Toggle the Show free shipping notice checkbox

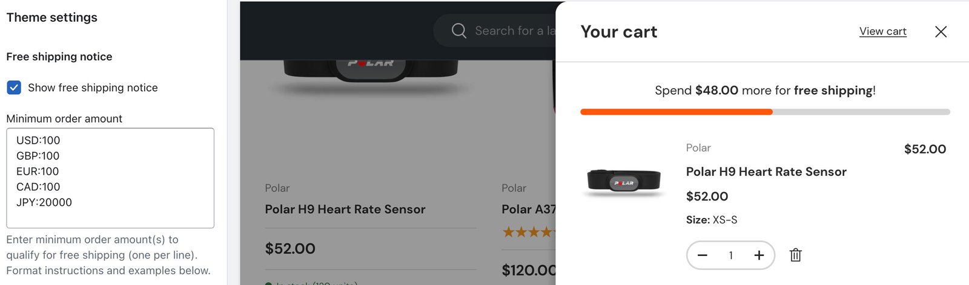pos(14,88)
